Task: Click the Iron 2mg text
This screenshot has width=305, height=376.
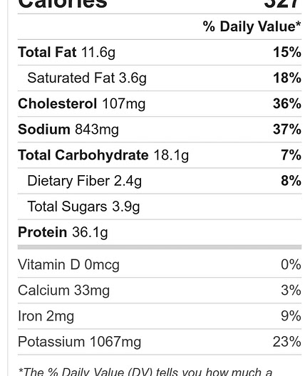Action: (x=46, y=316)
